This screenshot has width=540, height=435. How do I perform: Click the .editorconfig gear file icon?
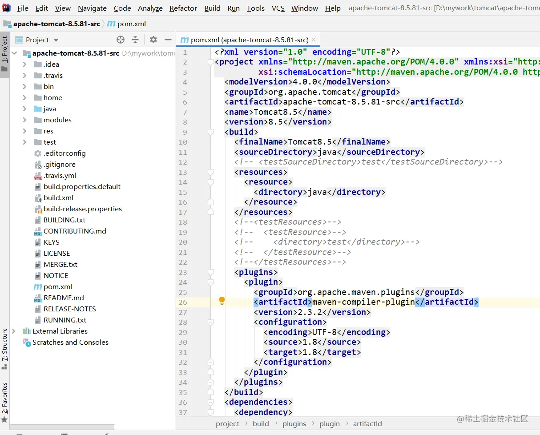tap(38, 153)
